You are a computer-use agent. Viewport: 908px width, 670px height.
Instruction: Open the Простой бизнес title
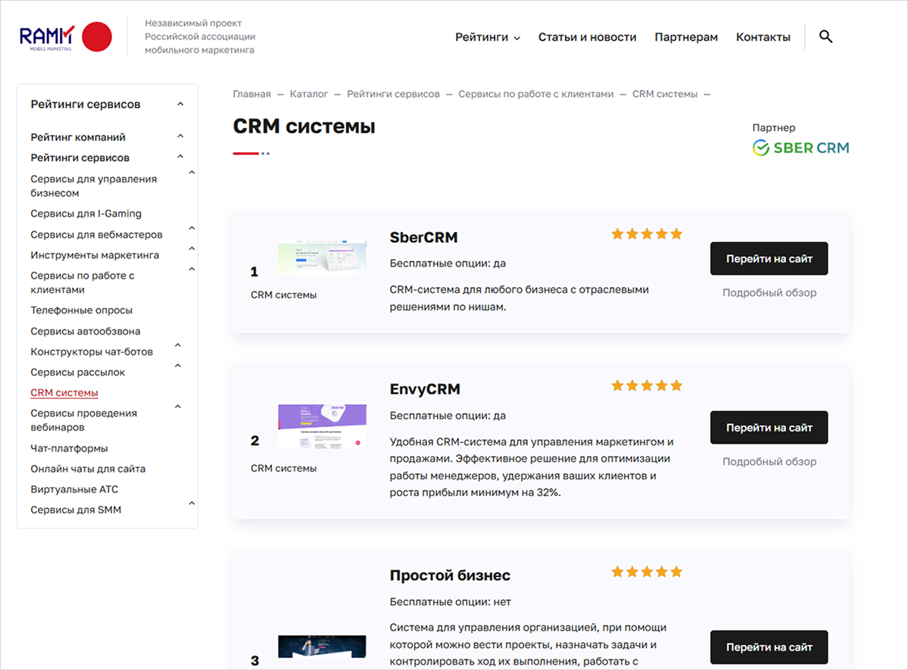pos(450,575)
